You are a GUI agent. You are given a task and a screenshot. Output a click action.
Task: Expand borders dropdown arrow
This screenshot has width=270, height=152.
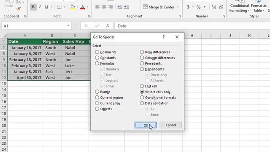click(x=65, y=7)
